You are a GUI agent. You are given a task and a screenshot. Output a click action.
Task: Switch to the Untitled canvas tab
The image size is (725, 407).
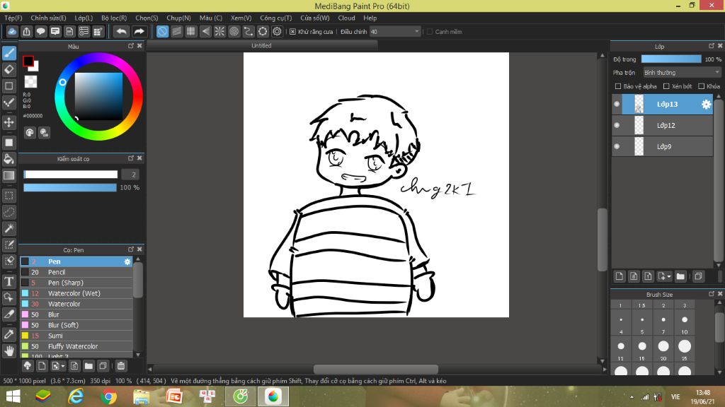[261, 46]
